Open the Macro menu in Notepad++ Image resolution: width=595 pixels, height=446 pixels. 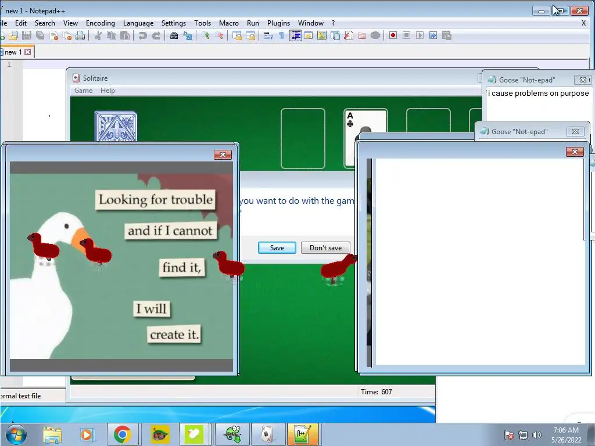point(229,23)
